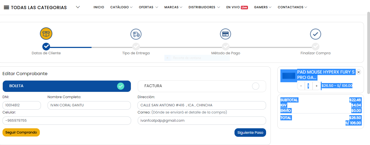
Task: Expand the Marcas dropdown menu
Action: 173,7
